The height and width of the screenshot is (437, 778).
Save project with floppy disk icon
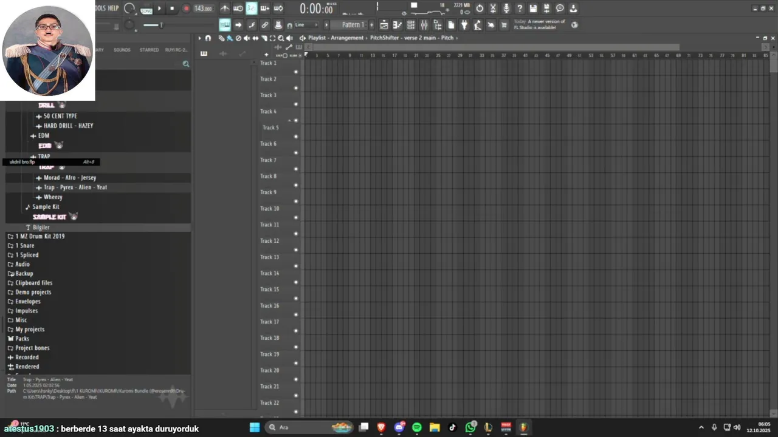click(533, 8)
